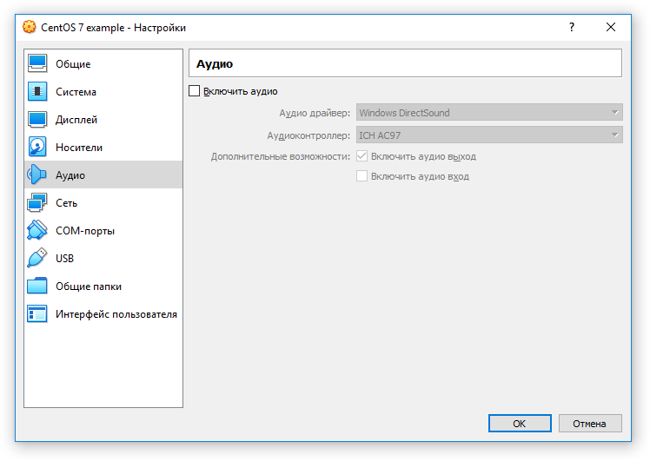650x461 pixels.
Task: Enable the Включить аудио checkbox
Action: coord(194,90)
